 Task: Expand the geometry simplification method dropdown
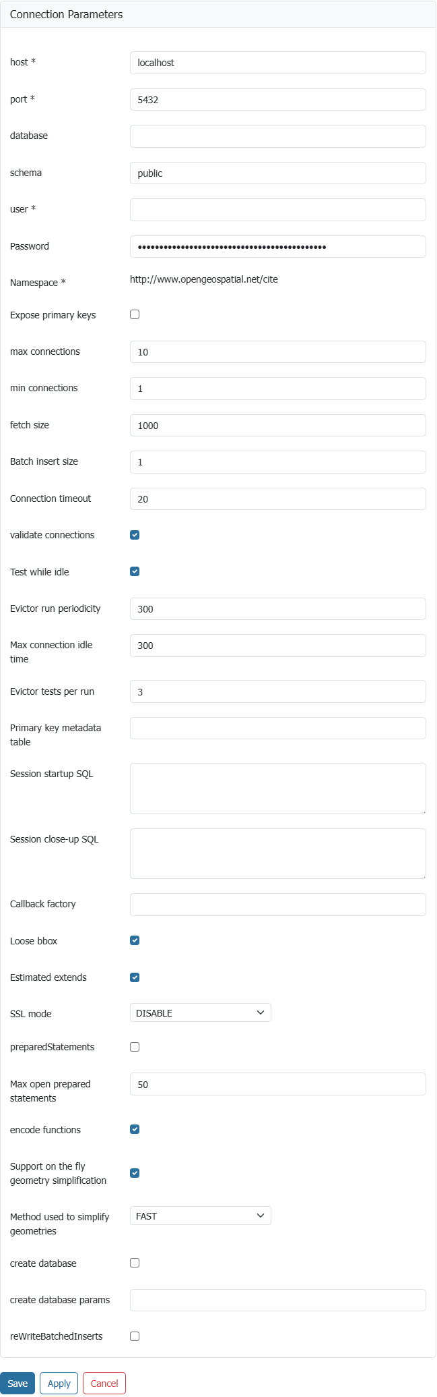point(200,1216)
